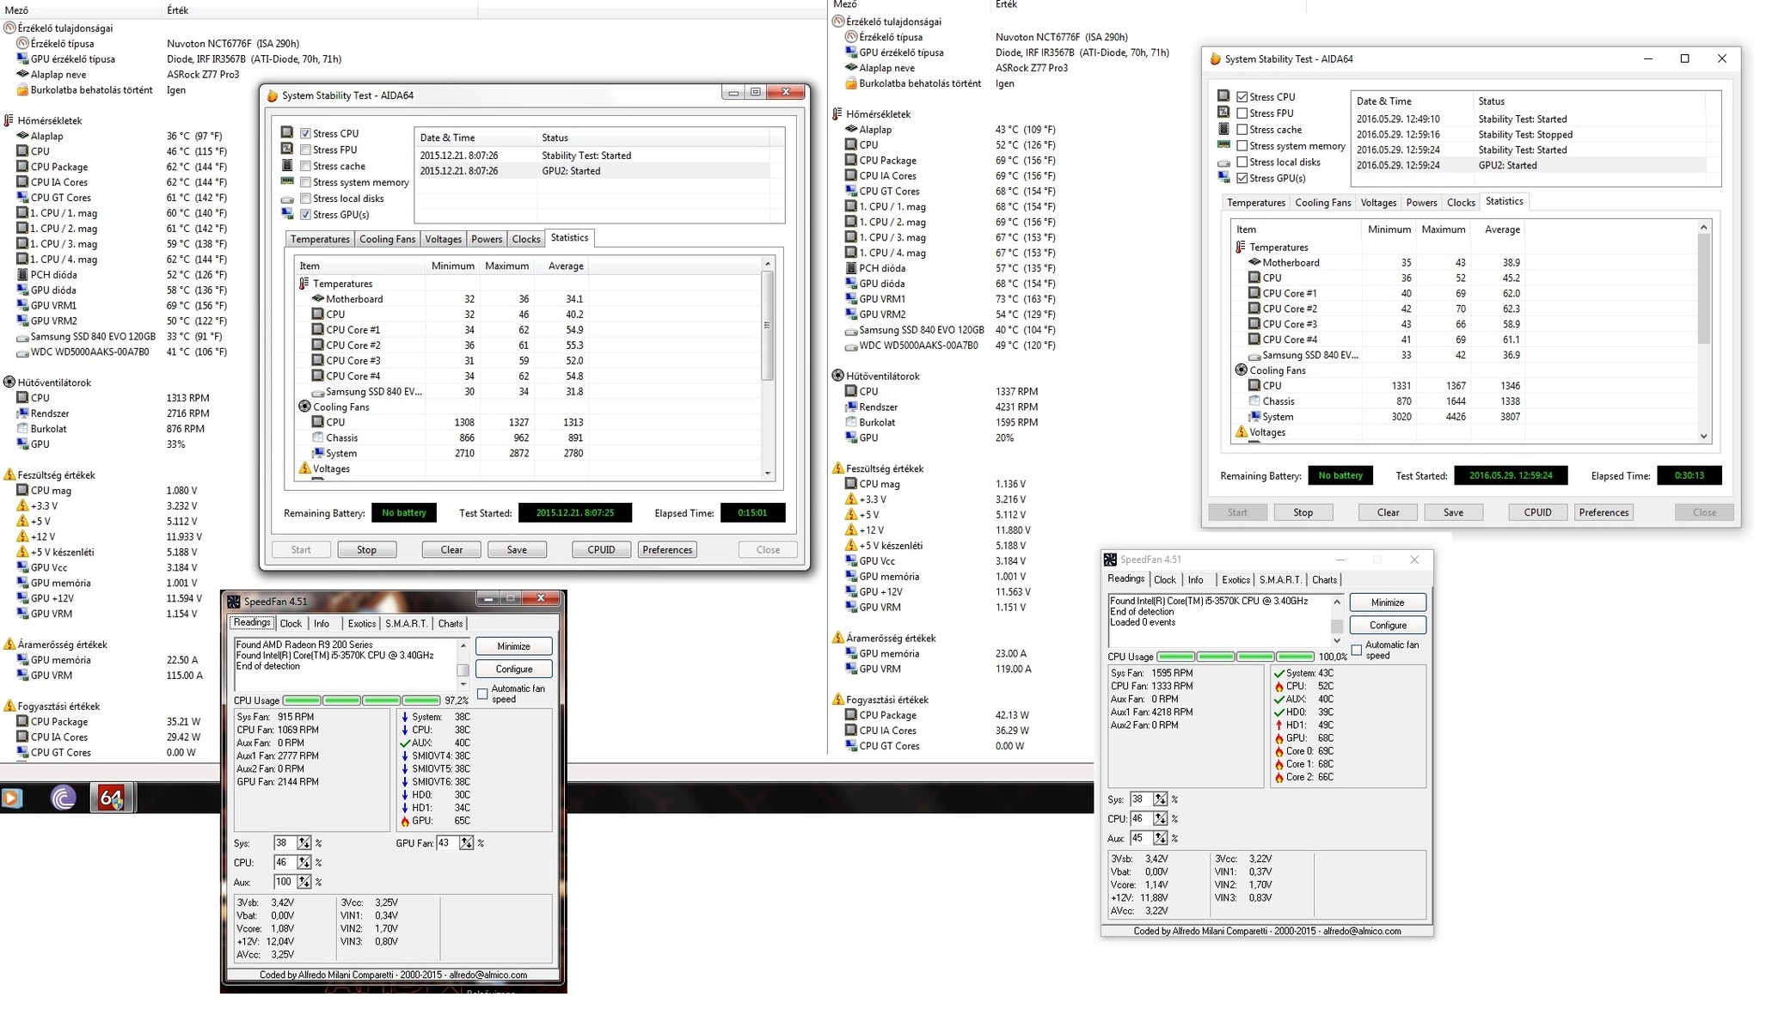Open Cooling Fans tab in 2016 test window

pyautogui.click(x=1323, y=203)
